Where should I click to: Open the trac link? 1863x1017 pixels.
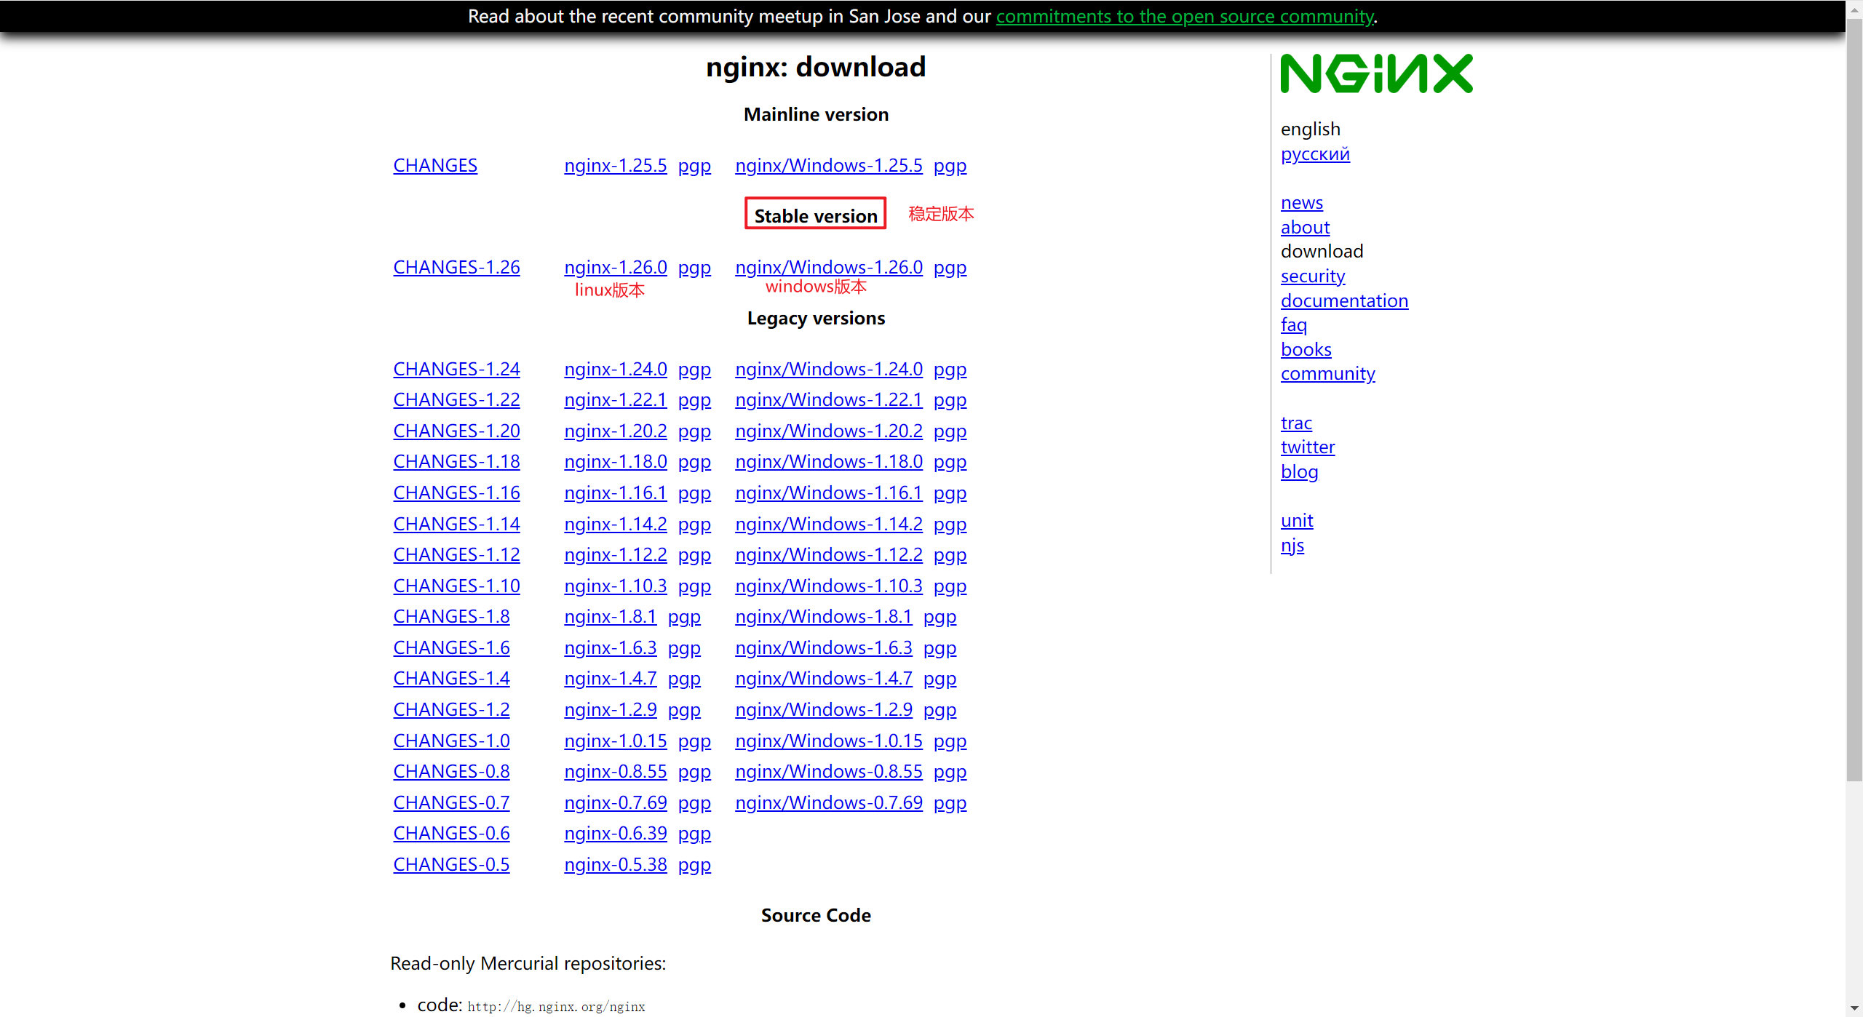click(x=1296, y=423)
